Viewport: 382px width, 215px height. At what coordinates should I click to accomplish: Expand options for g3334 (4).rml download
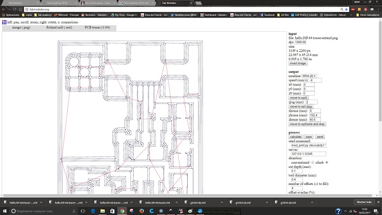pyautogui.click(x=312, y=202)
